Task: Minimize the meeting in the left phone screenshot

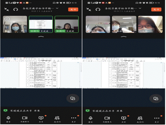Action: tap(7, 9)
